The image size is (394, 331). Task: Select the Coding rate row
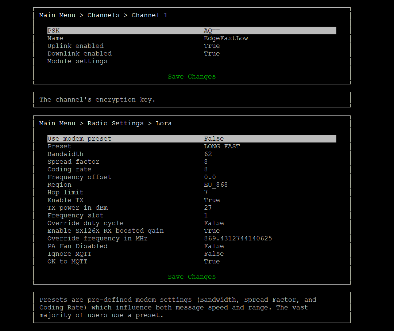tap(192, 170)
